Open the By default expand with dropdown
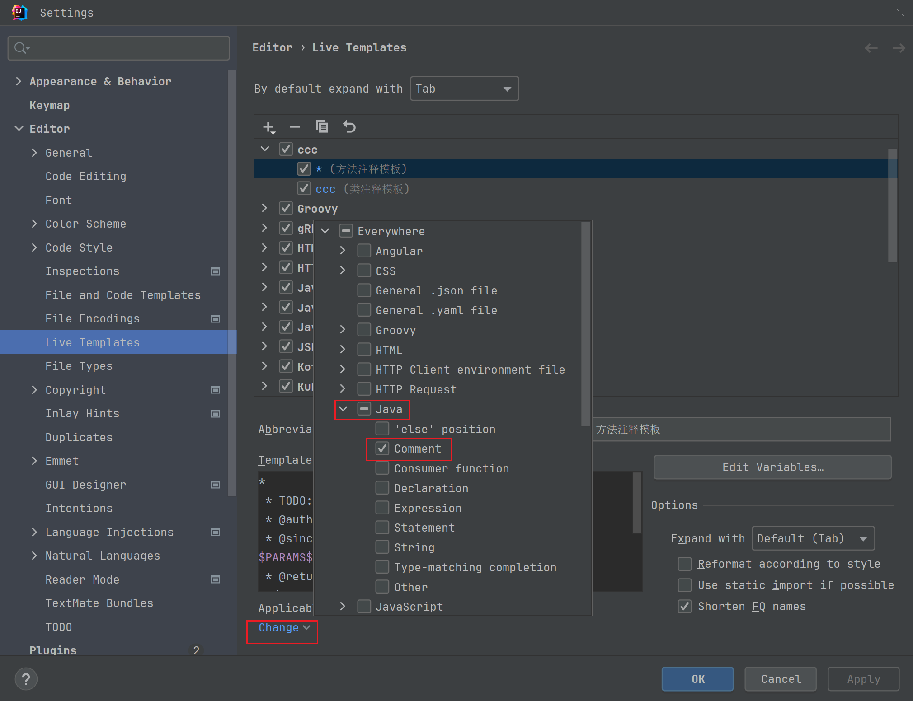The height and width of the screenshot is (701, 913). [x=464, y=89]
